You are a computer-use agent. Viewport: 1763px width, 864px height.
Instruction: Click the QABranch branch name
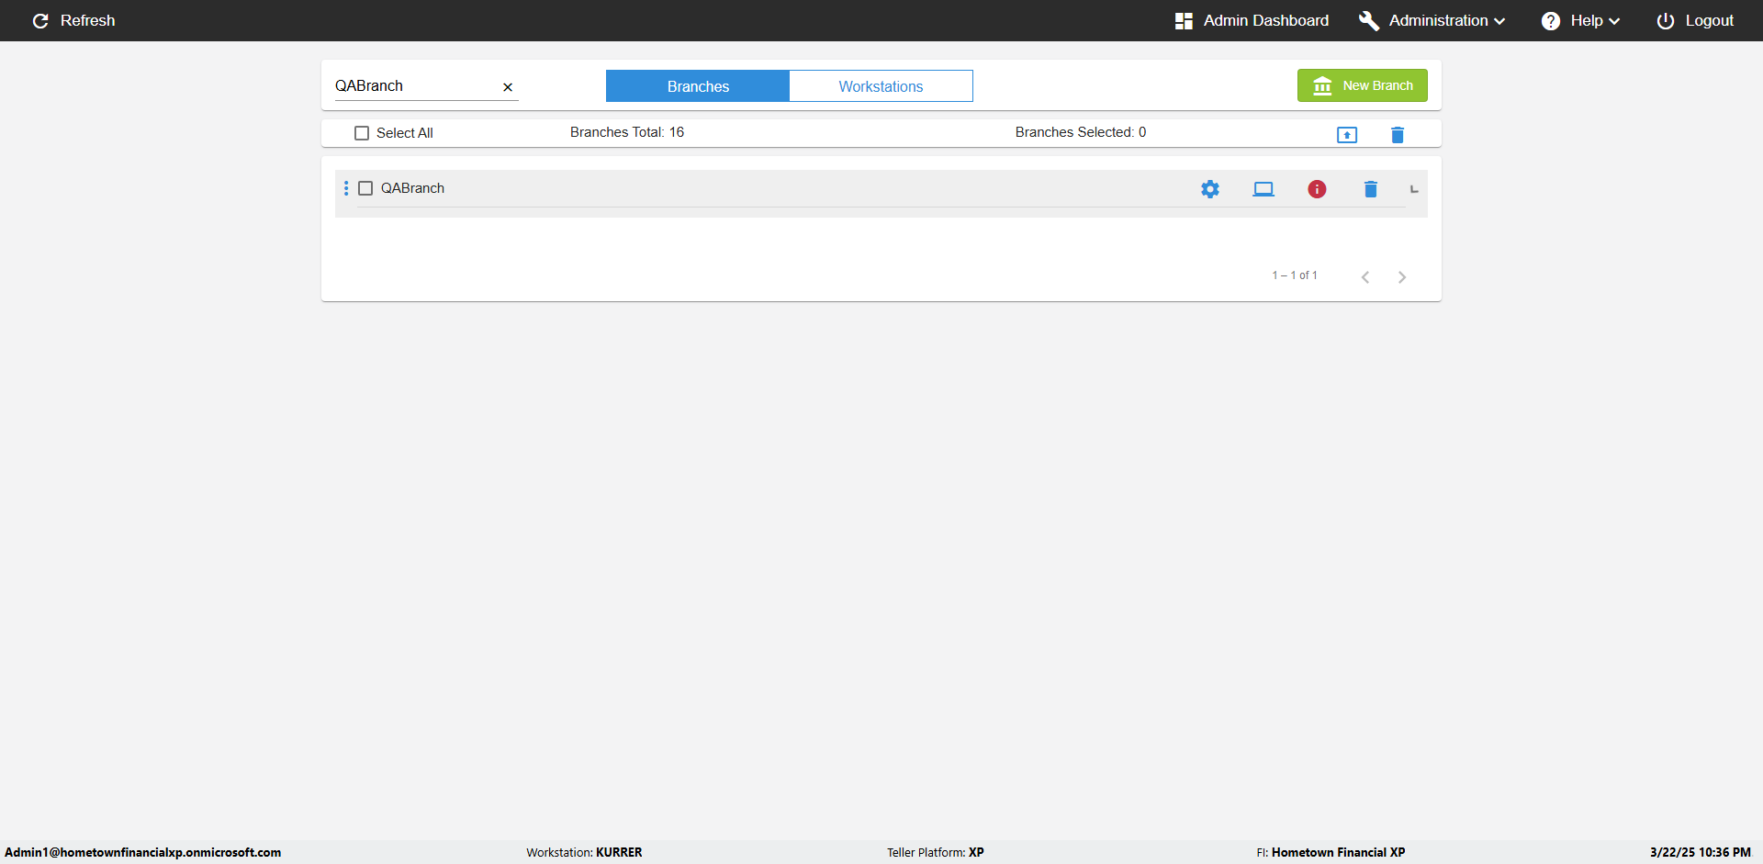tap(412, 188)
